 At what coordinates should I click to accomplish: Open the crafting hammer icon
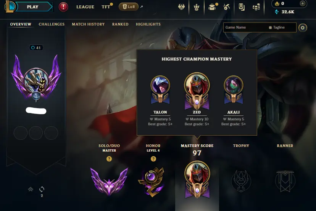click(227, 7)
